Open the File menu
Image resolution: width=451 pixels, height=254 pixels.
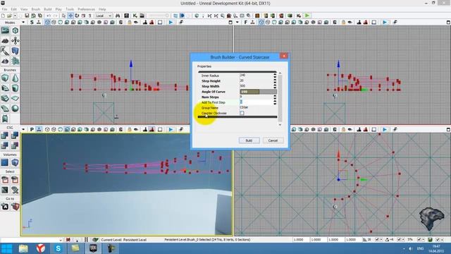(5, 9)
